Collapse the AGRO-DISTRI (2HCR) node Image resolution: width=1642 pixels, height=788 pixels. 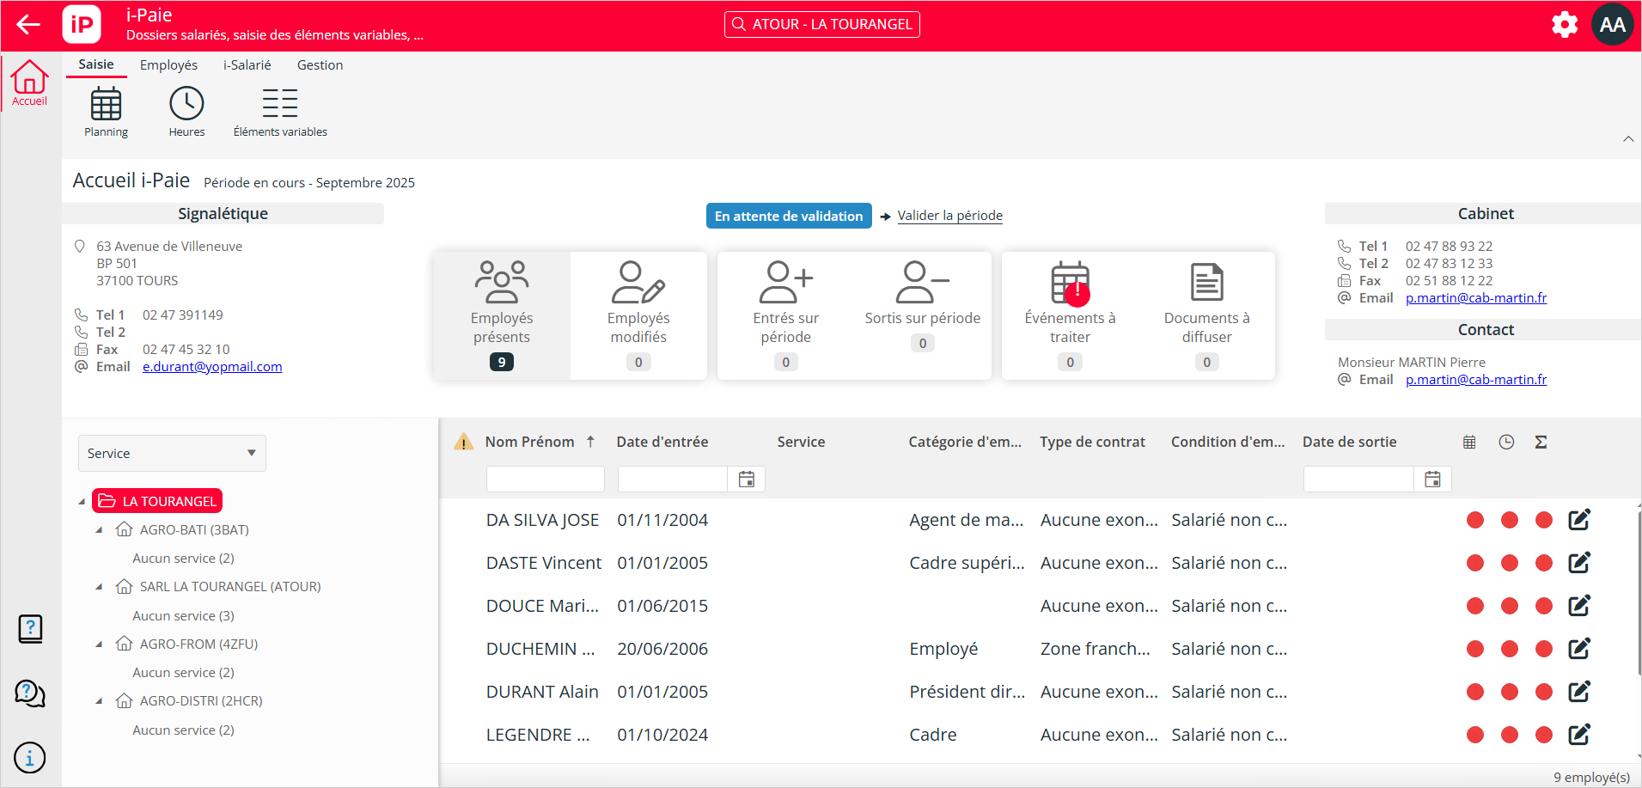[99, 701]
